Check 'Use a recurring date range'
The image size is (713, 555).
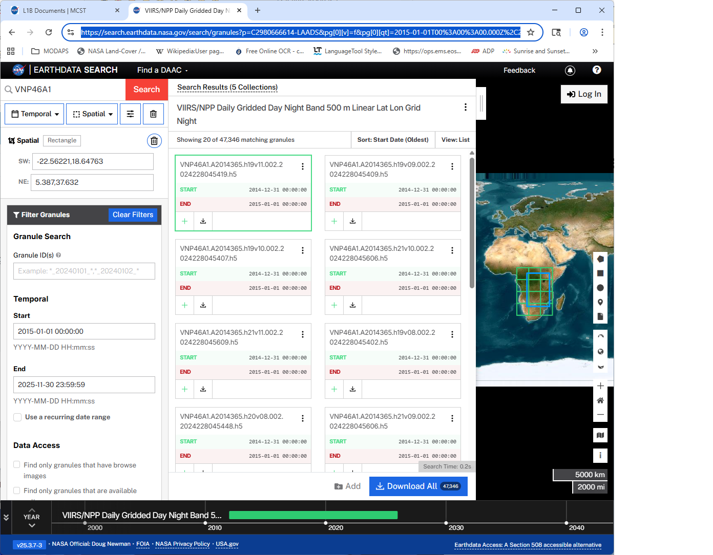coord(17,417)
